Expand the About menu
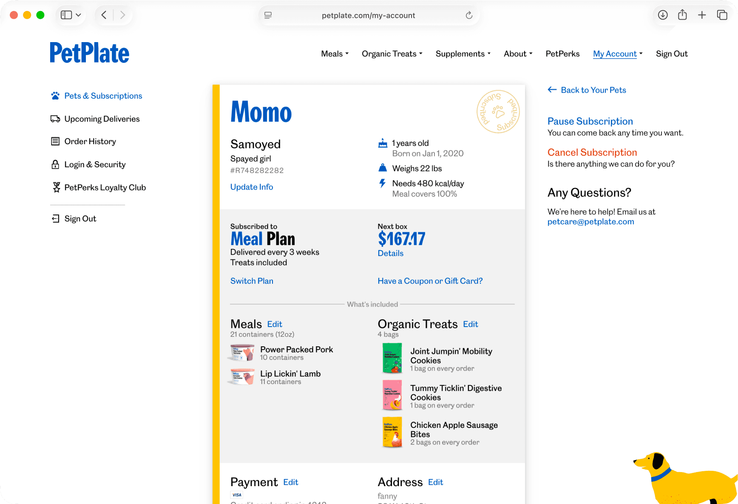Screen dimensions: 738x504 pos(518,54)
